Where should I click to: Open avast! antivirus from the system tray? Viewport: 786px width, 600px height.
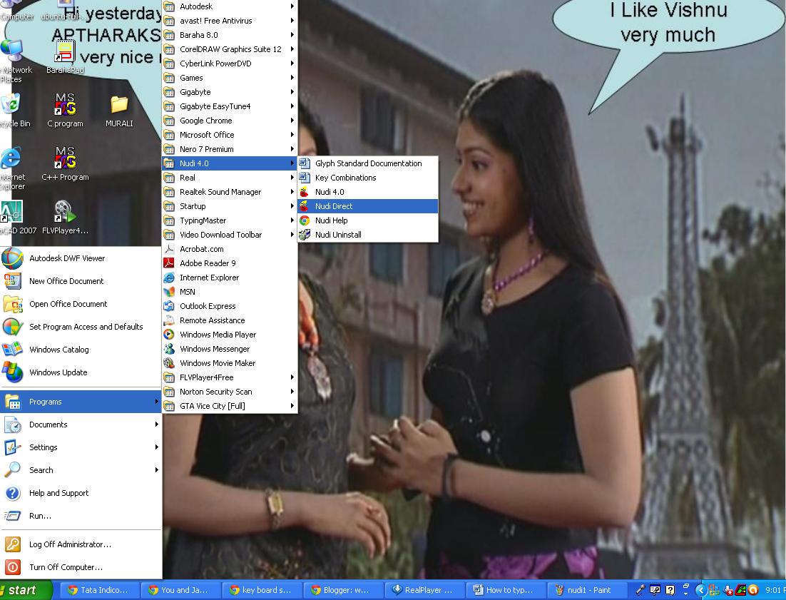click(x=752, y=591)
